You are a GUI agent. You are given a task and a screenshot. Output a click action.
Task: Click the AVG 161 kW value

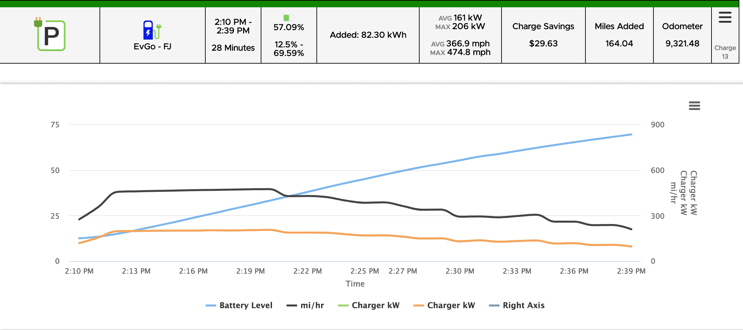point(460,18)
